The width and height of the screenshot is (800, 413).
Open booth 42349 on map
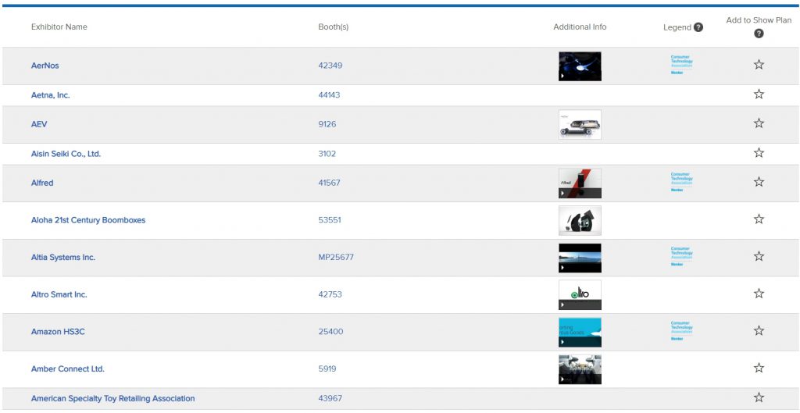tap(330, 66)
